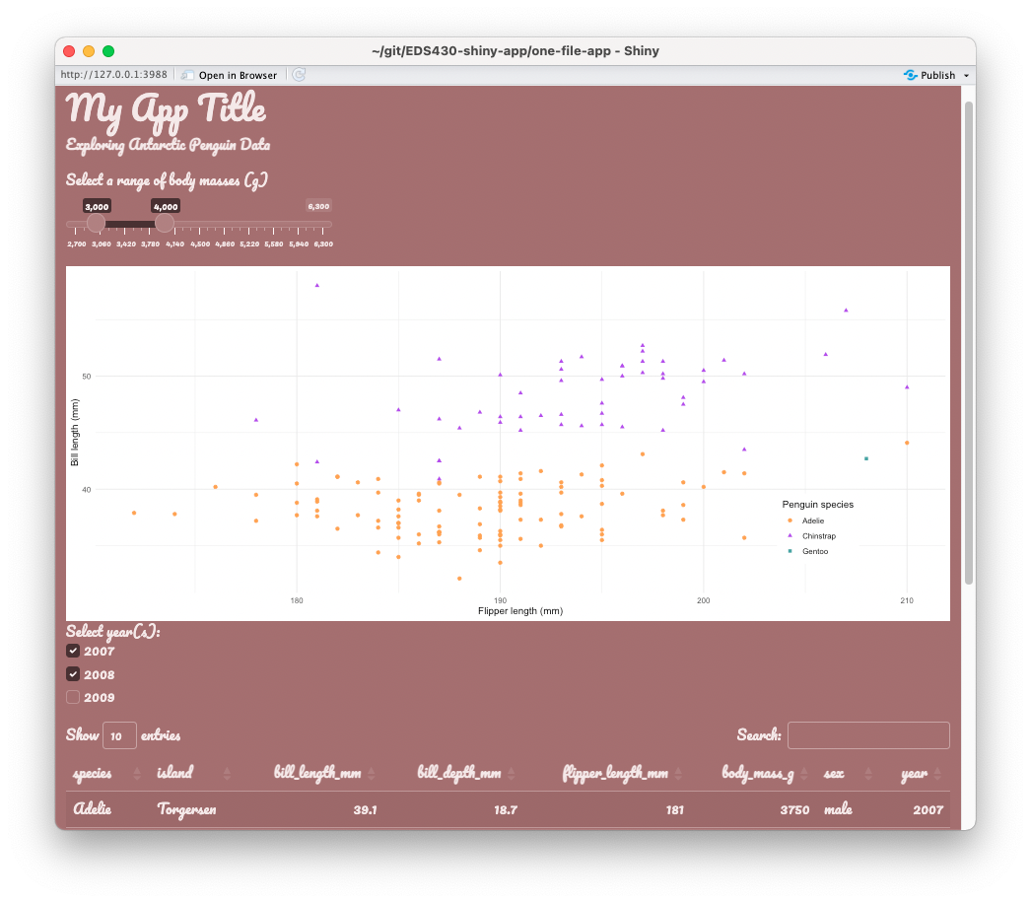The image size is (1031, 903).
Task: Open the Publish dropdown arrow
Action: point(967,75)
